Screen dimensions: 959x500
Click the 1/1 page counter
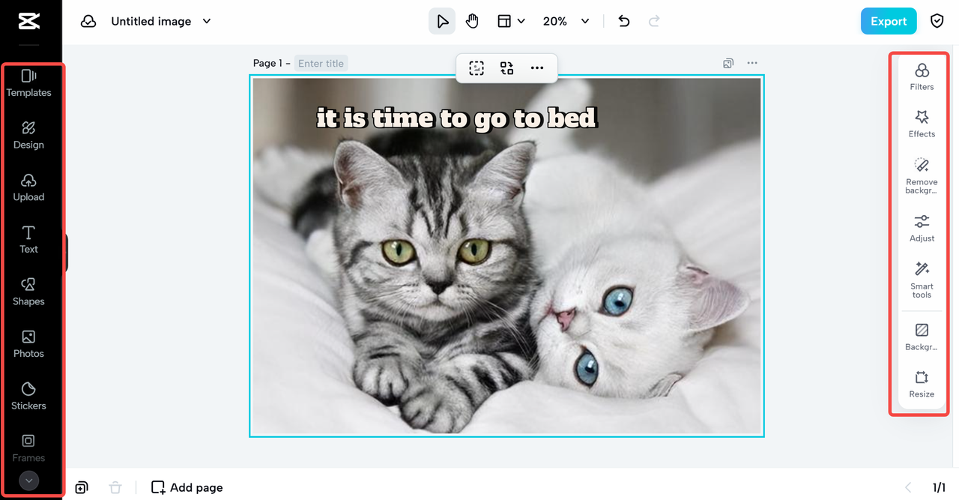[939, 487]
